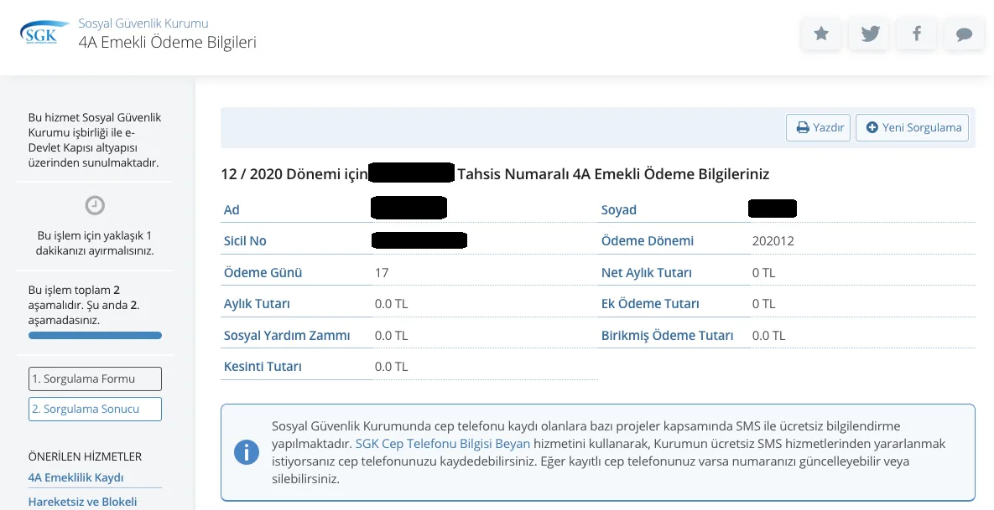The image size is (994, 510).
Task: Click the Sosyal Yardım Zammı value 0.0 TL
Action: tap(391, 335)
